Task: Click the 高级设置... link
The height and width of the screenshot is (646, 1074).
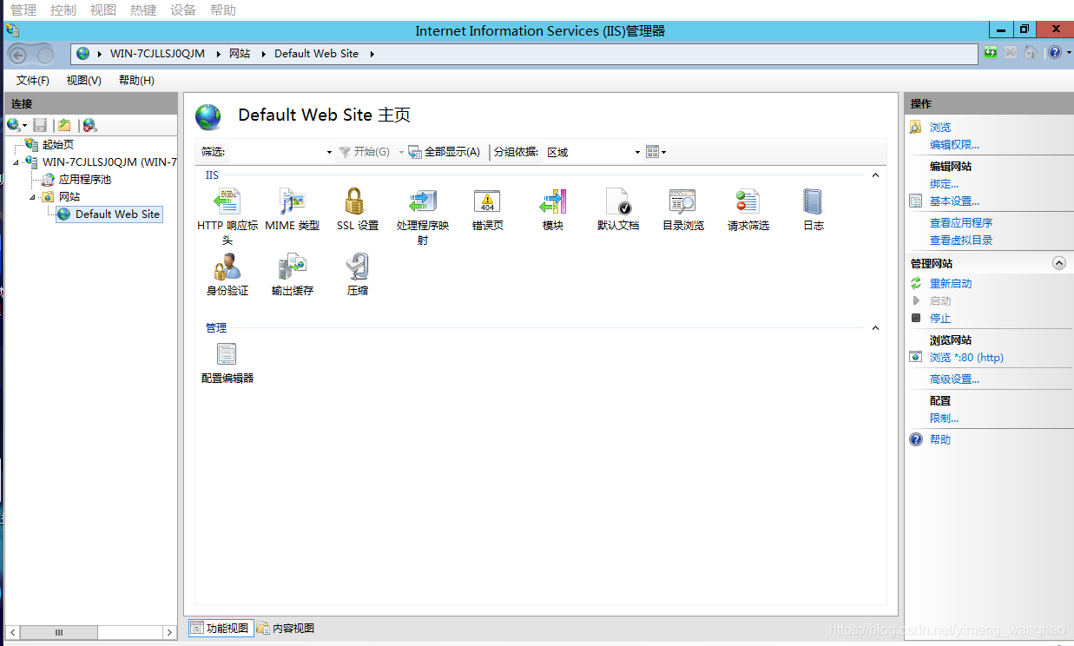Action: pyautogui.click(x=954, y=379)
